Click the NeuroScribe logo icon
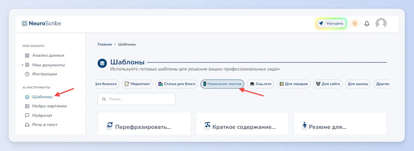The image size is (414, 151). [25, 23]
